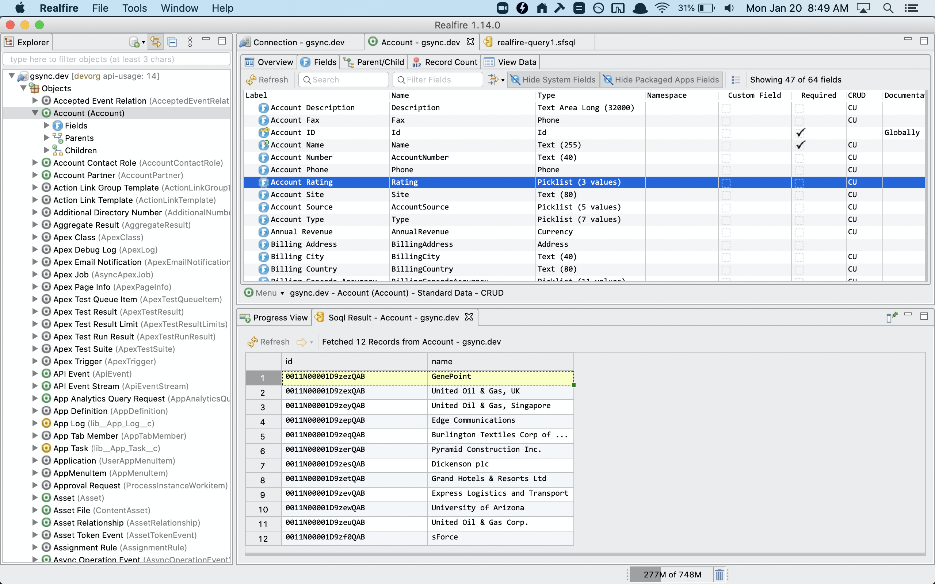Click the Refresh icon in the Fields toolbar
This screenshot has height=584, width=935.
(x=252, y=80)
